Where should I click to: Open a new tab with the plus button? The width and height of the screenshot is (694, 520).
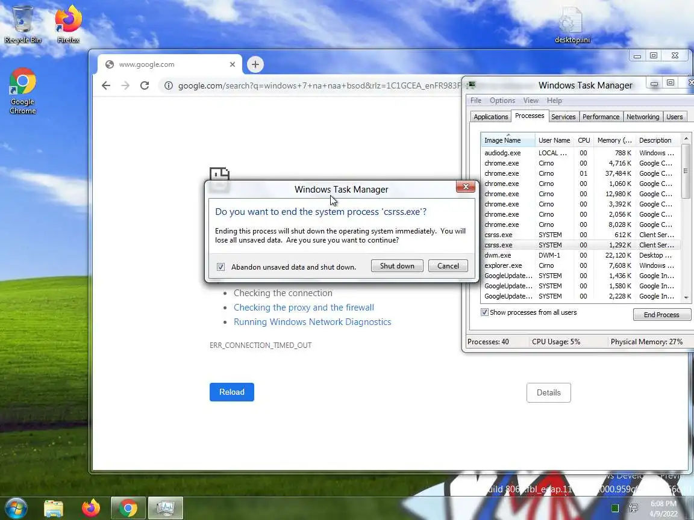255,64
